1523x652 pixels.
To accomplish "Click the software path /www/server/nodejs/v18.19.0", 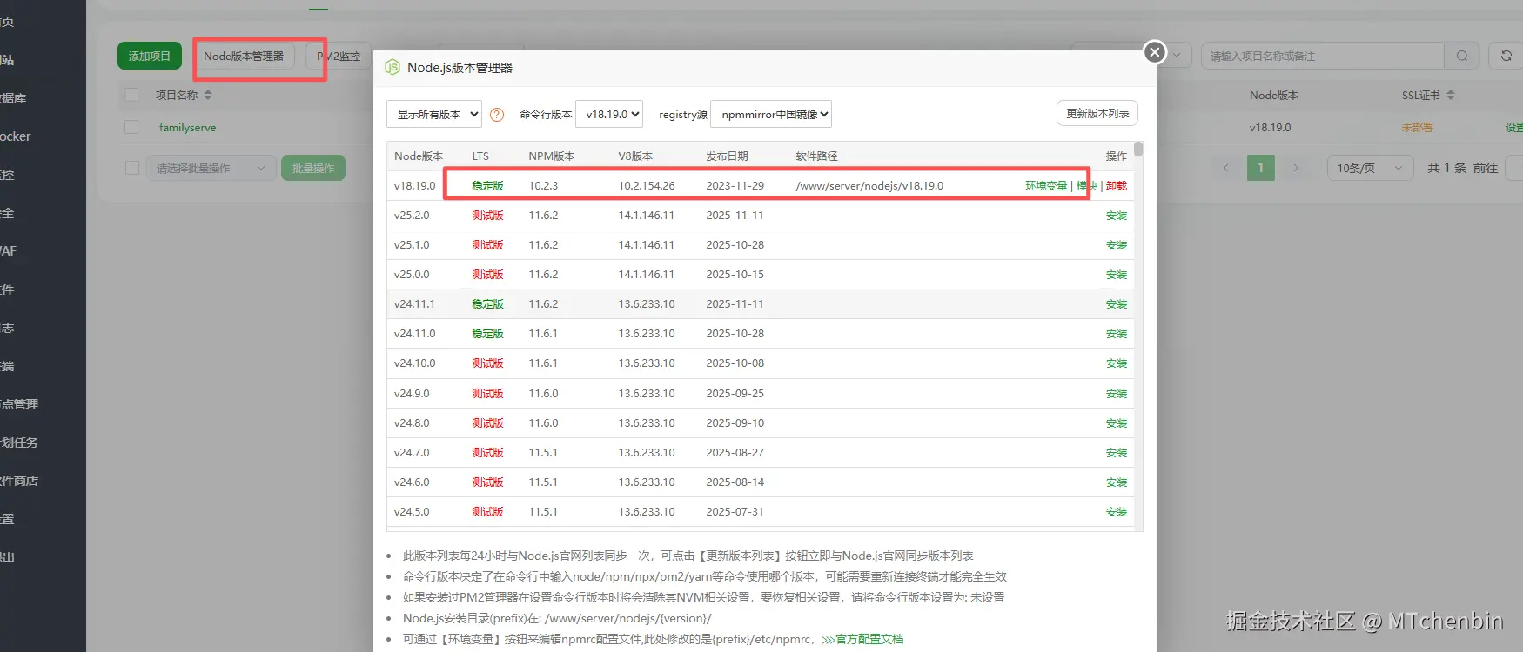I will point(869,186).
